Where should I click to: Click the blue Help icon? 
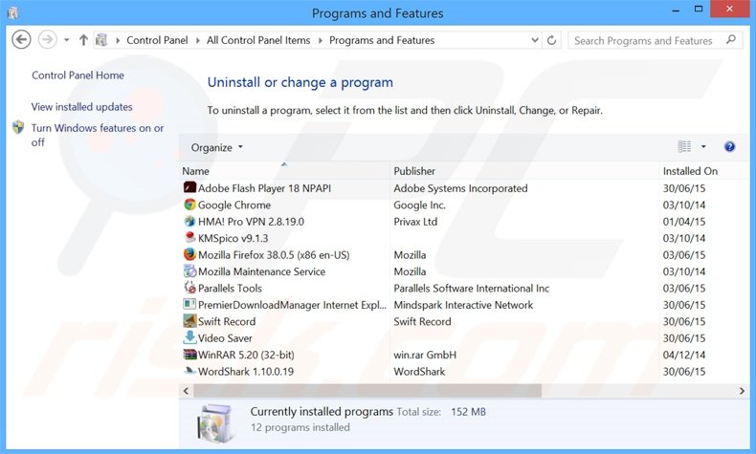tap(729, 146)
